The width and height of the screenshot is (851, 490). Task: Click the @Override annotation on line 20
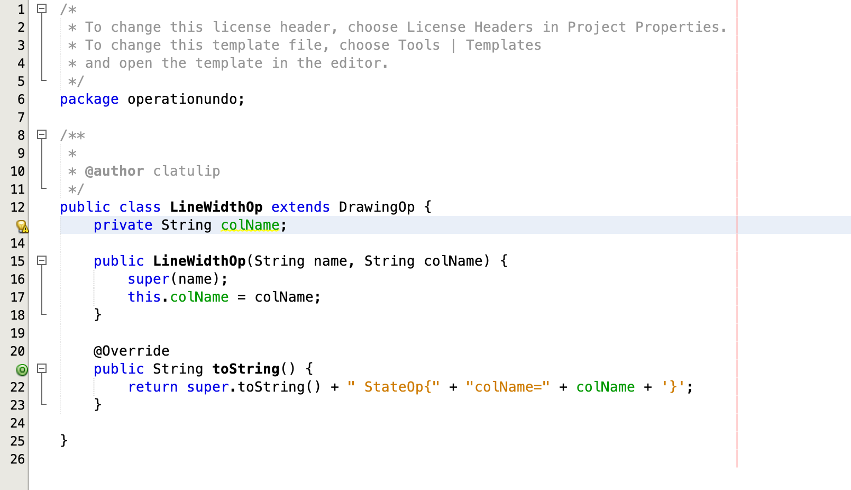131,350
